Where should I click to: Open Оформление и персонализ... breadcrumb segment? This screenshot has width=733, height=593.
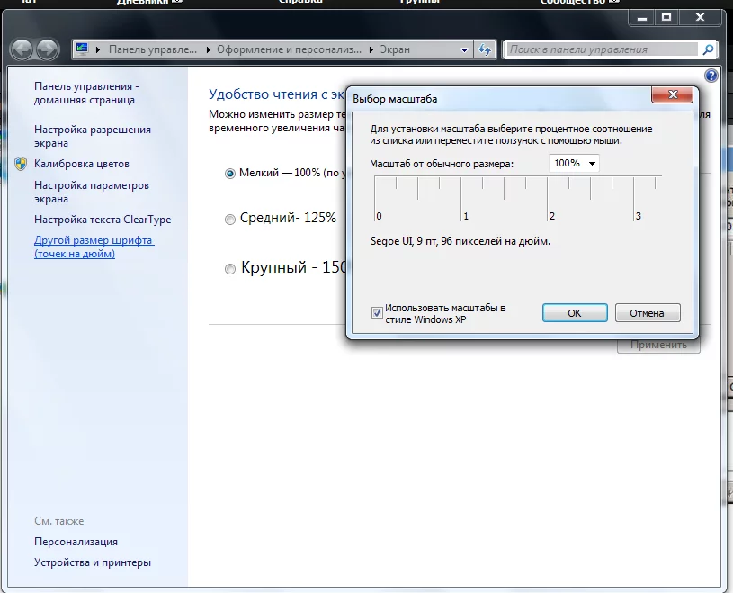tap(289, 49)
